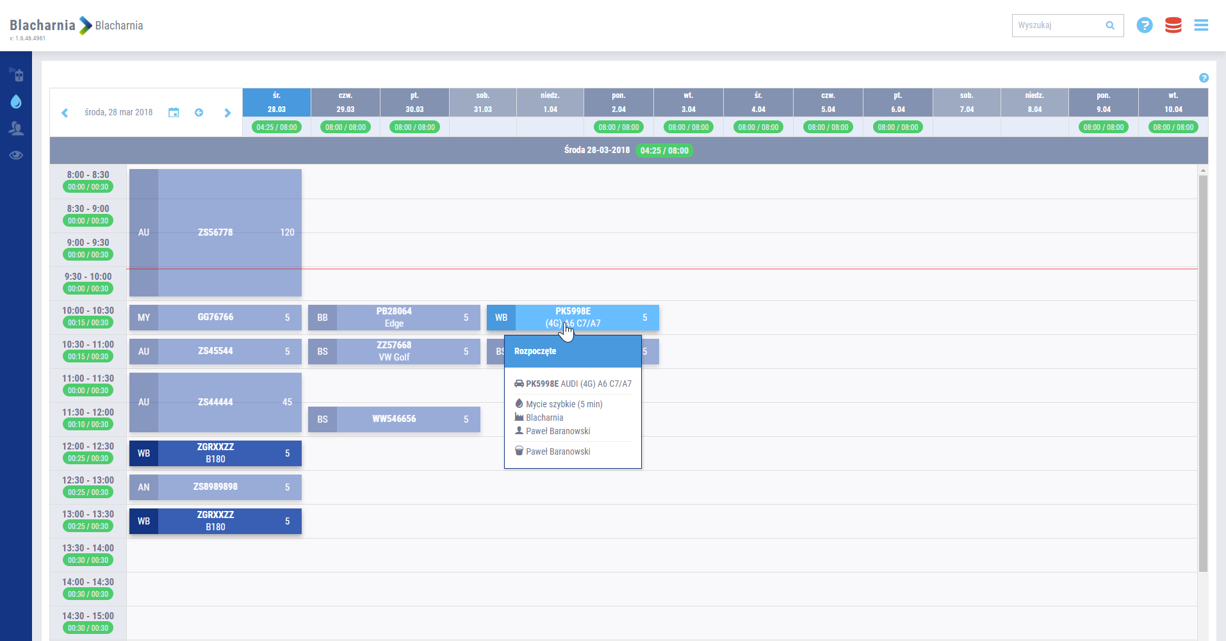Go to next day with right chevron
Image resolution: width=1226 pixels, height=641 pixels.
pos(227,113)
